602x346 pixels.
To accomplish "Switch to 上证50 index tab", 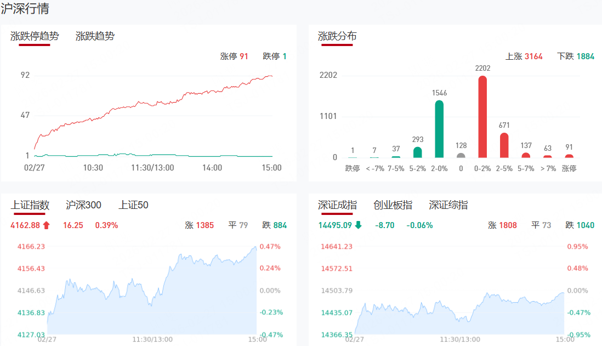I will 133,205.
